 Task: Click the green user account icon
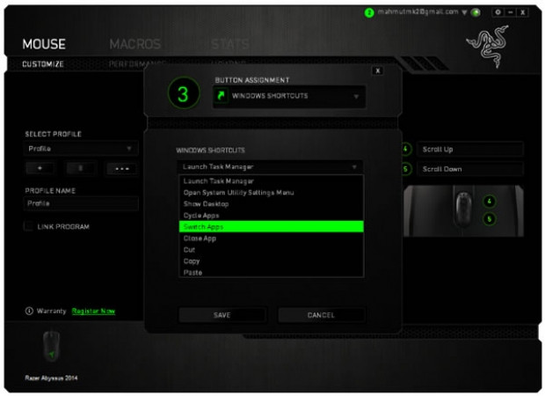click(369, 13)
